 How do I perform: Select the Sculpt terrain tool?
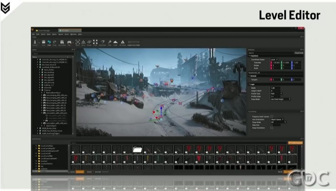click(115, 42)
